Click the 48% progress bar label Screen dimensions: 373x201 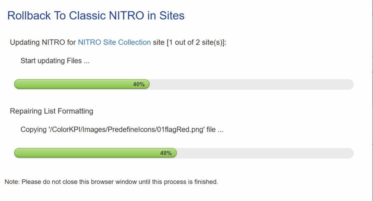(166, 153)
